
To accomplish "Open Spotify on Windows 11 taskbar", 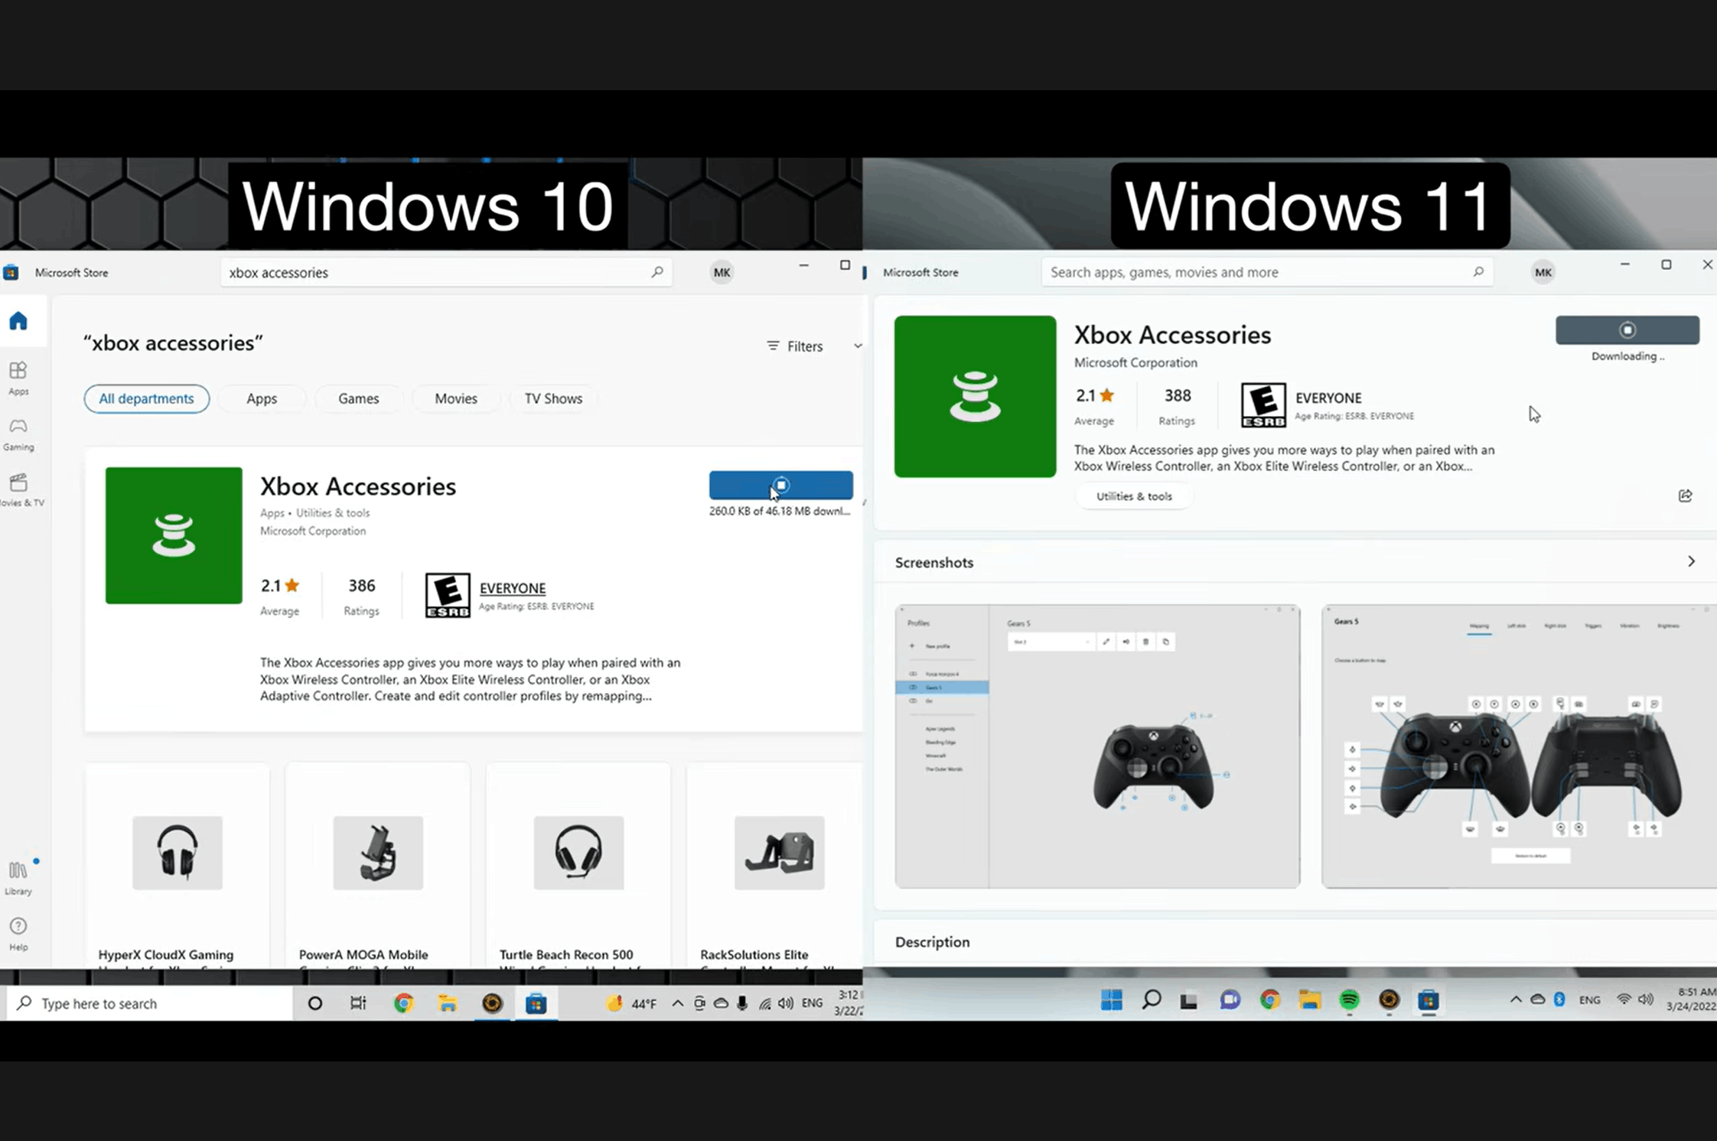I will pos(1350,1000).
